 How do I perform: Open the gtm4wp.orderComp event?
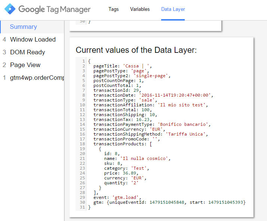pos(37,78)
